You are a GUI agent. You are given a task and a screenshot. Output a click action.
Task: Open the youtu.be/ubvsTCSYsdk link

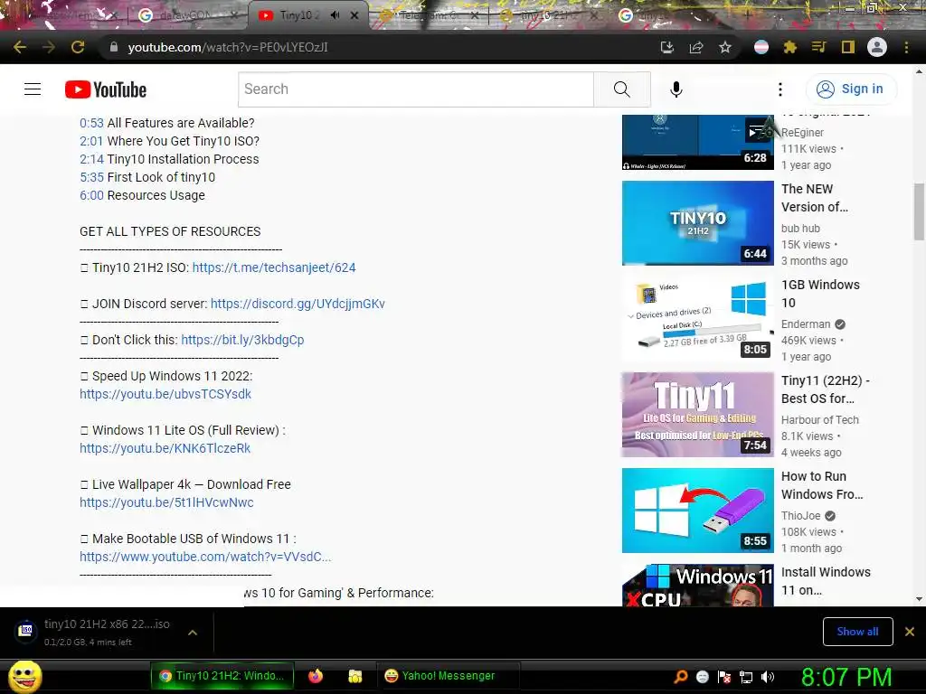(165, 394)
